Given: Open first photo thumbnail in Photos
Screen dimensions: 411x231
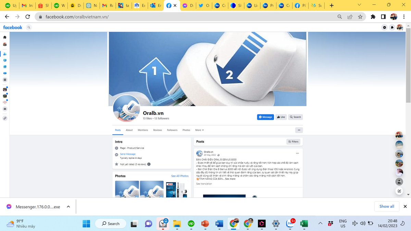Looking at the screenshot, I should 127,189.
